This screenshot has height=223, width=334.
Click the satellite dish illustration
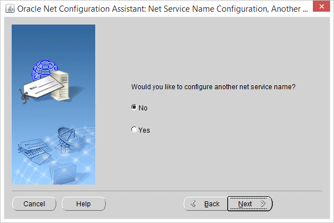pyautogui.click(x=66, y=140)
